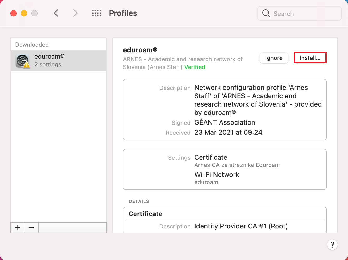Click in the Search field
The image size is (348, 260).
coord(300,13)
